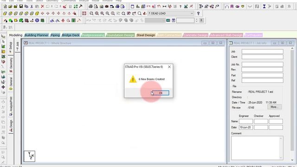Open the Bridge Deck tab
The image size is (297, 167).
pos(71,35)
